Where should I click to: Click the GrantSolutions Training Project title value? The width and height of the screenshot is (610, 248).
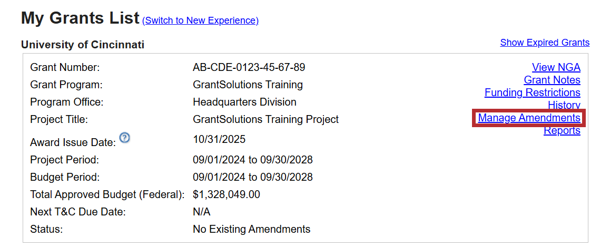(265, 119)
